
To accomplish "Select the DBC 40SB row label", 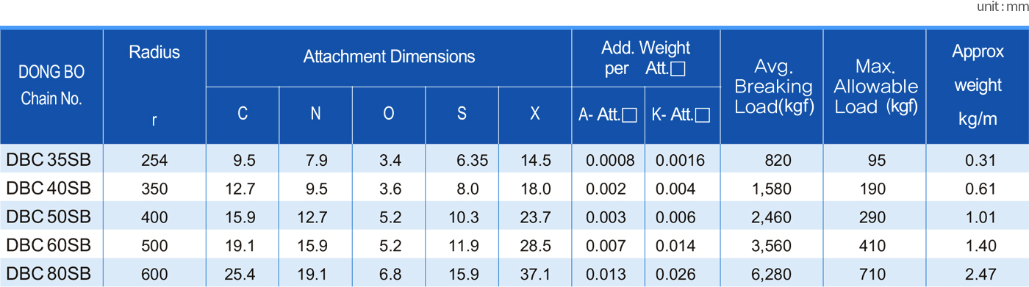I will click(48, 189).
